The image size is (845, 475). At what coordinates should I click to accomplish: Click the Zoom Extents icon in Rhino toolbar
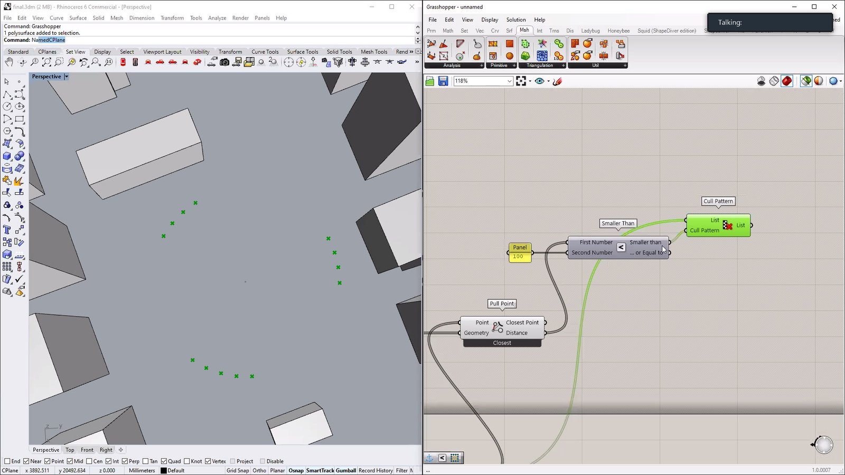tap(46, 62)
